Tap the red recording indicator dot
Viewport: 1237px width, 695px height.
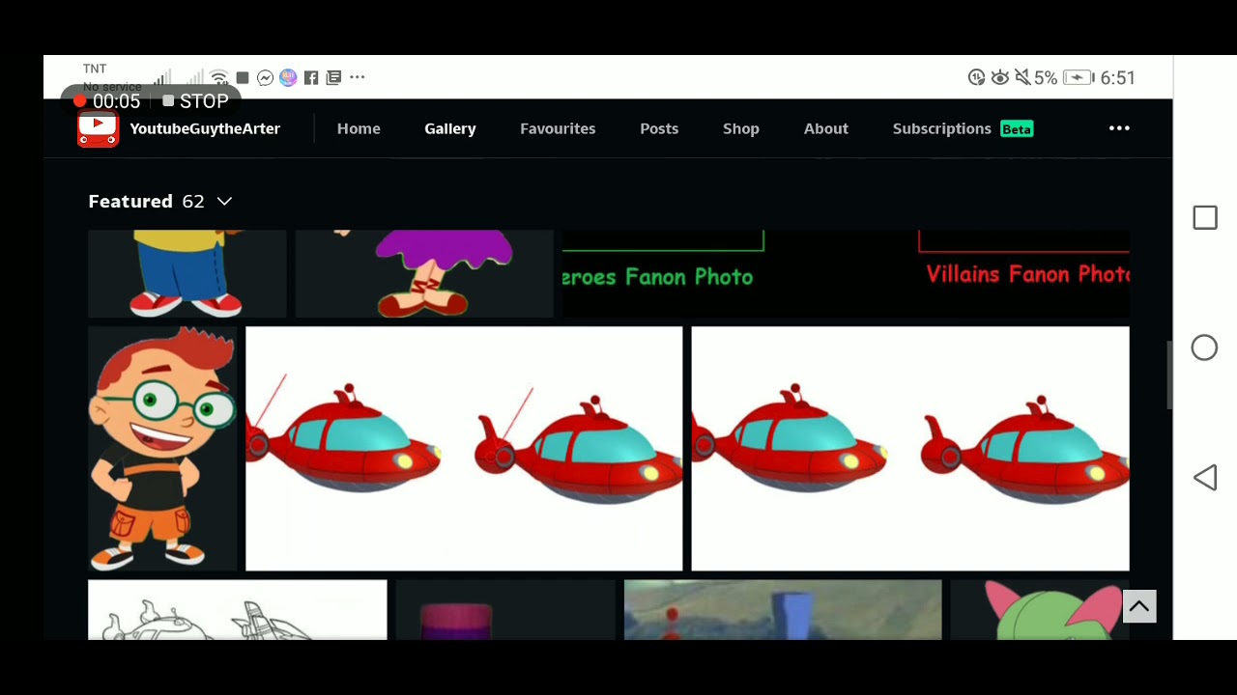pos(79,100)
